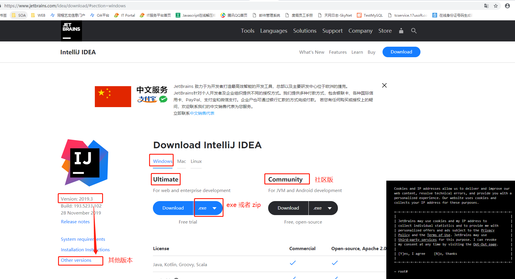Open the Learn page
This screenshot has height=279, width=515.
tap(357, 52)
